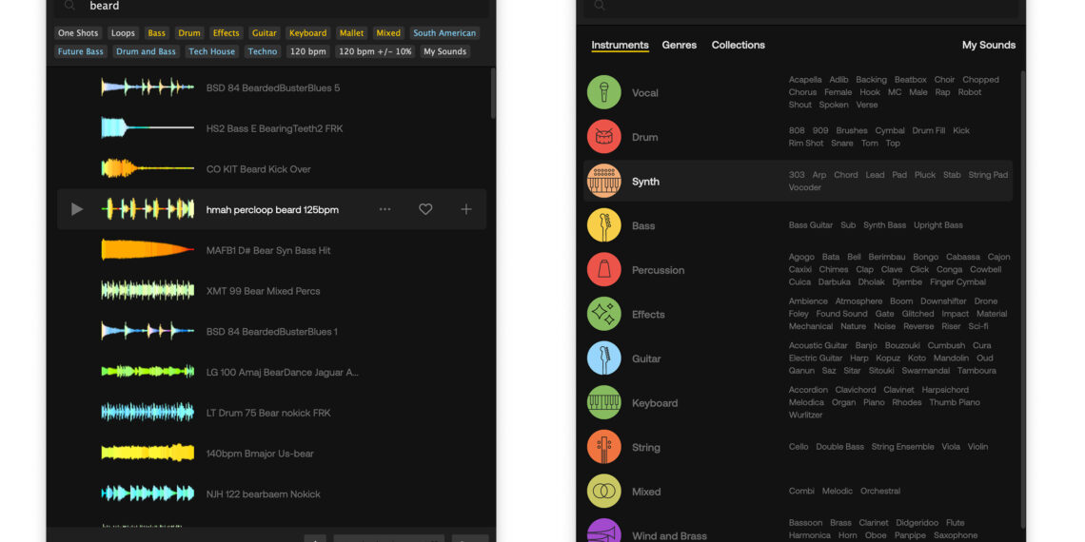Click the Vocal microphone icon
The image size is (1085, 542).
tap(603, 92)
